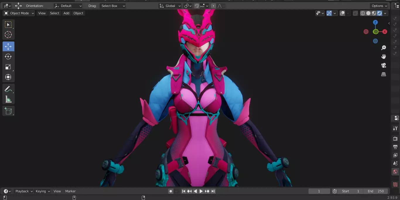Expand the Options dropdown
The height and width of the screenshot is (200, 400).
click(380, 6)
